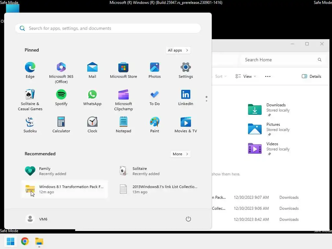Viewport: 332px width, 249px height.
Task: Open the Clock app
Action: [x=92, y=125]
